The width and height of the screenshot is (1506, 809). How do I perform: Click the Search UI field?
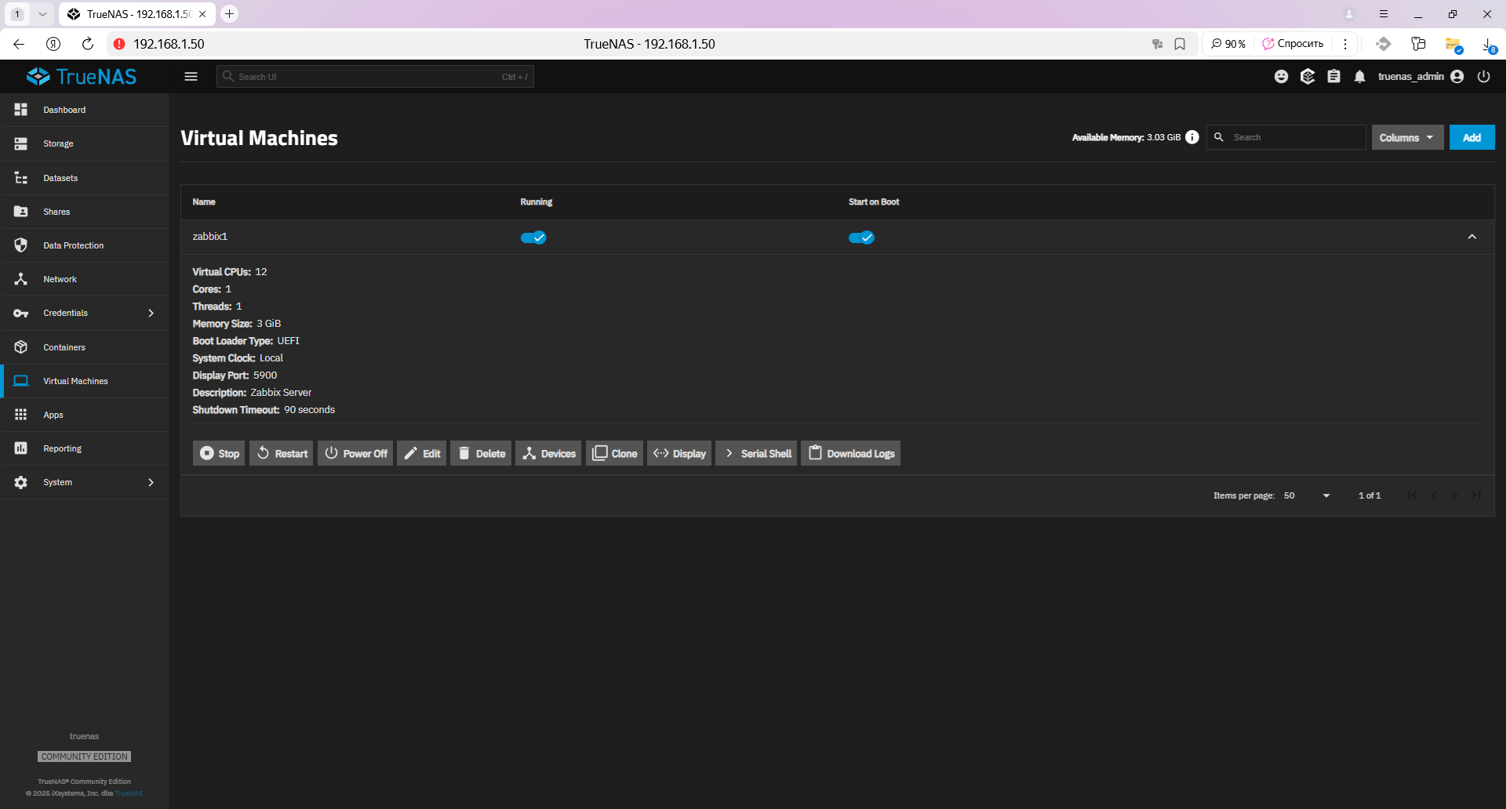(x=375, y=76)
